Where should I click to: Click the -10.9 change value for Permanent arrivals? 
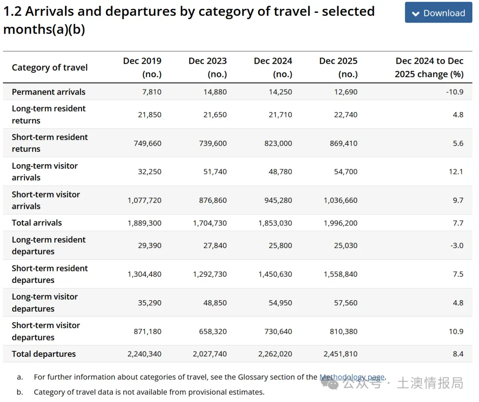coord(455,92)
